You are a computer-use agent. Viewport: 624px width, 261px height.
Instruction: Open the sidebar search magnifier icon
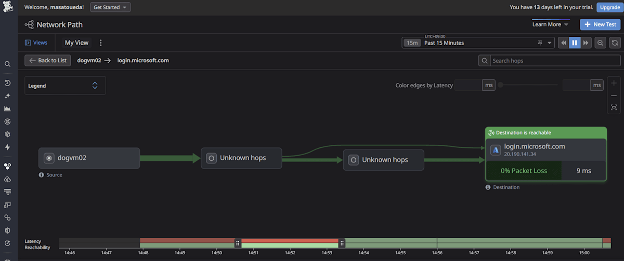pos(8,64)
